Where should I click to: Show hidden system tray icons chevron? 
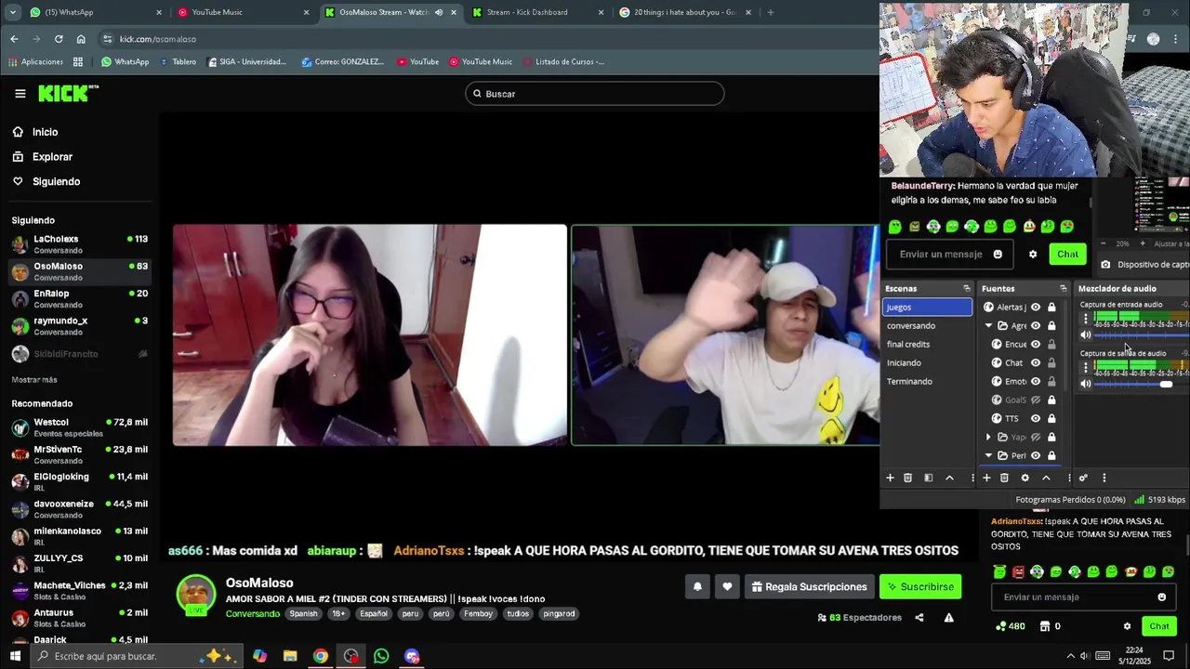tap(1070, 656)
